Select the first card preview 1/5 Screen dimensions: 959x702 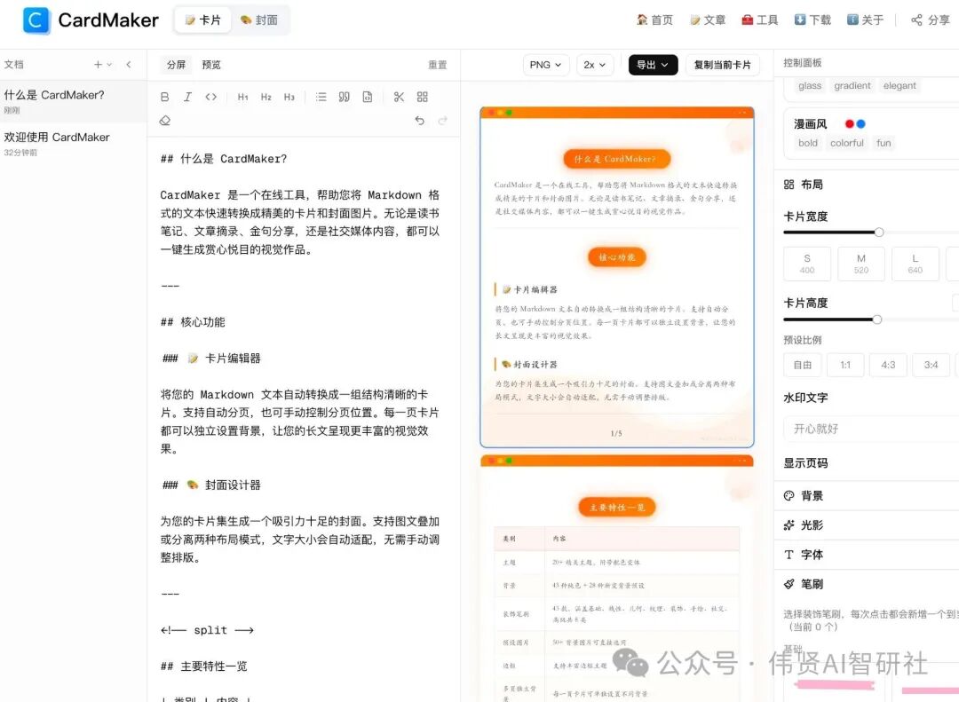click(x=617, y=277)
